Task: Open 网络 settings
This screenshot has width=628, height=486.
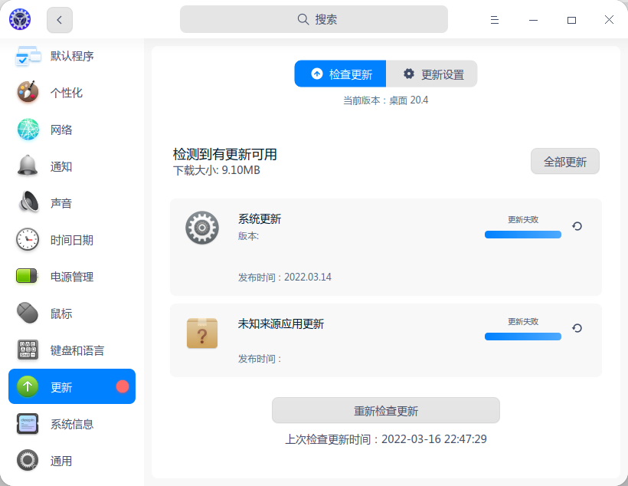Action: point(72,129)
